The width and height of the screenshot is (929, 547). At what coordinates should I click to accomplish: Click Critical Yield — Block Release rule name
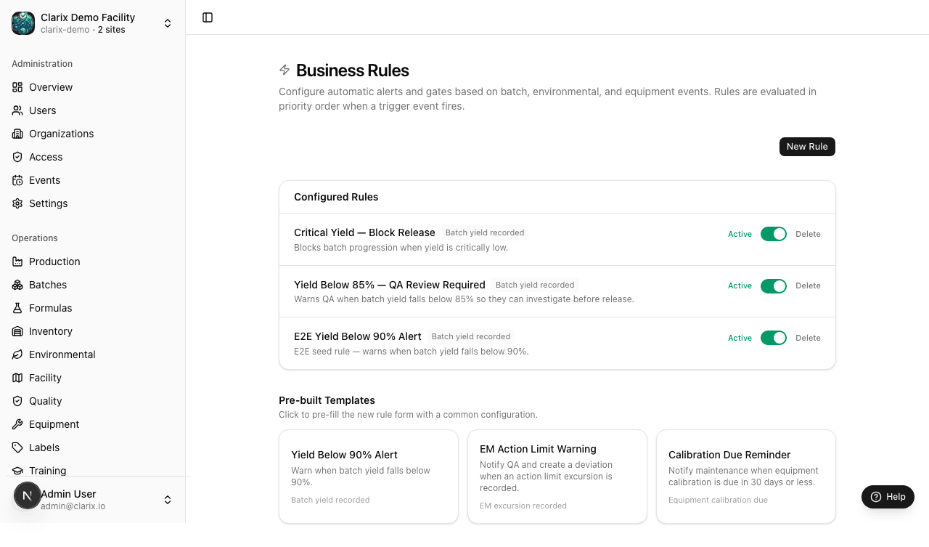pyautogui.click(x=364, y=232)
